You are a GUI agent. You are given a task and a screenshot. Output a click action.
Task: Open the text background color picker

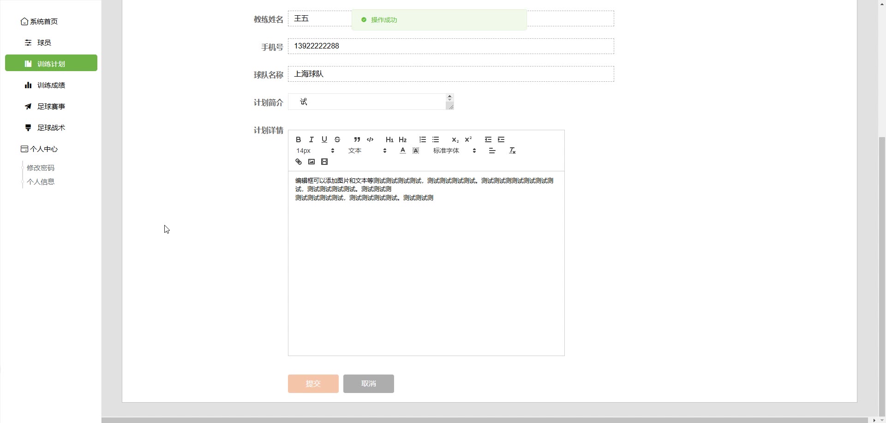[416, 151]
